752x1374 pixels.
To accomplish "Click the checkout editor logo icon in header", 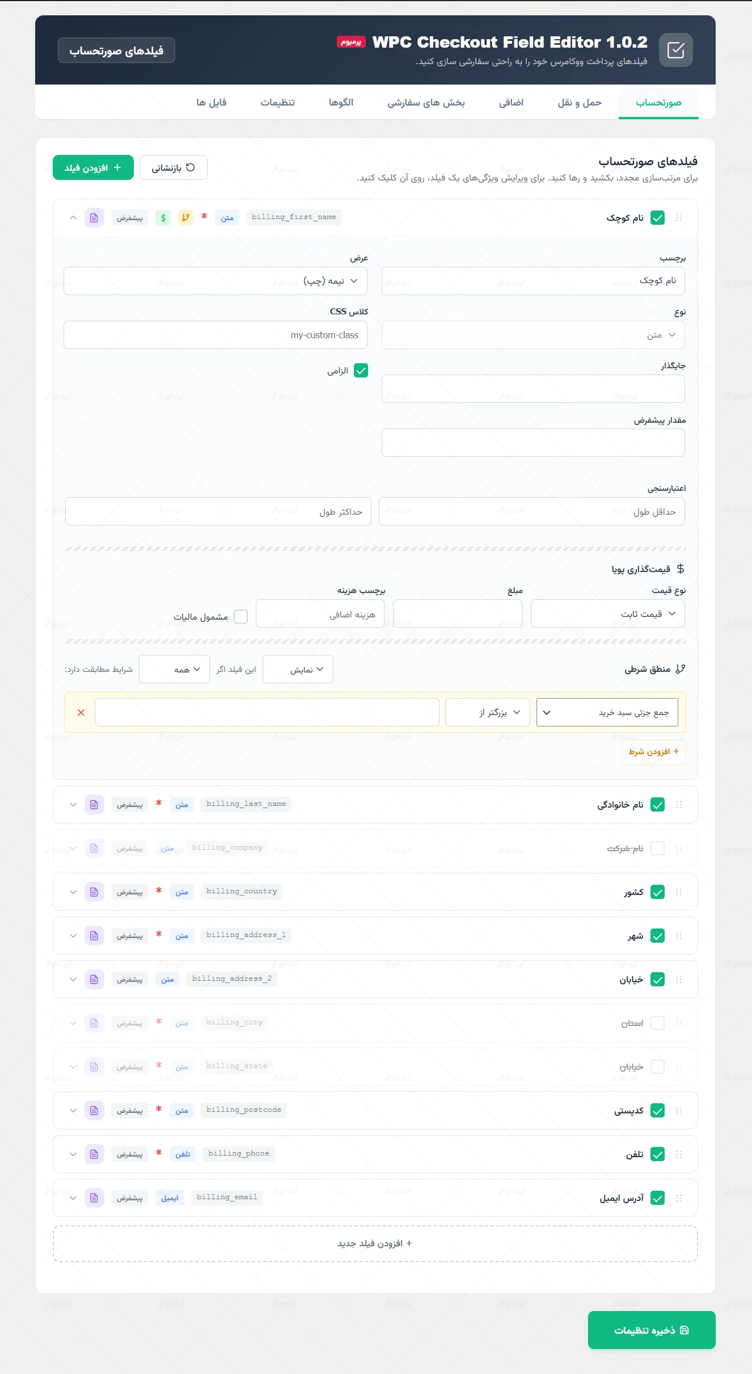I will tap(675, 50).
